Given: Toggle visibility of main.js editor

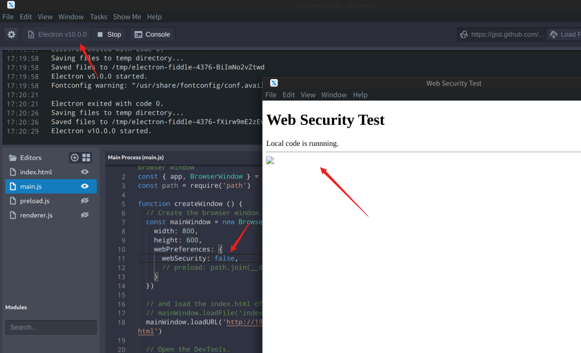Looking at the screenshot, I should pyautogui.click(x=85, y=186).
